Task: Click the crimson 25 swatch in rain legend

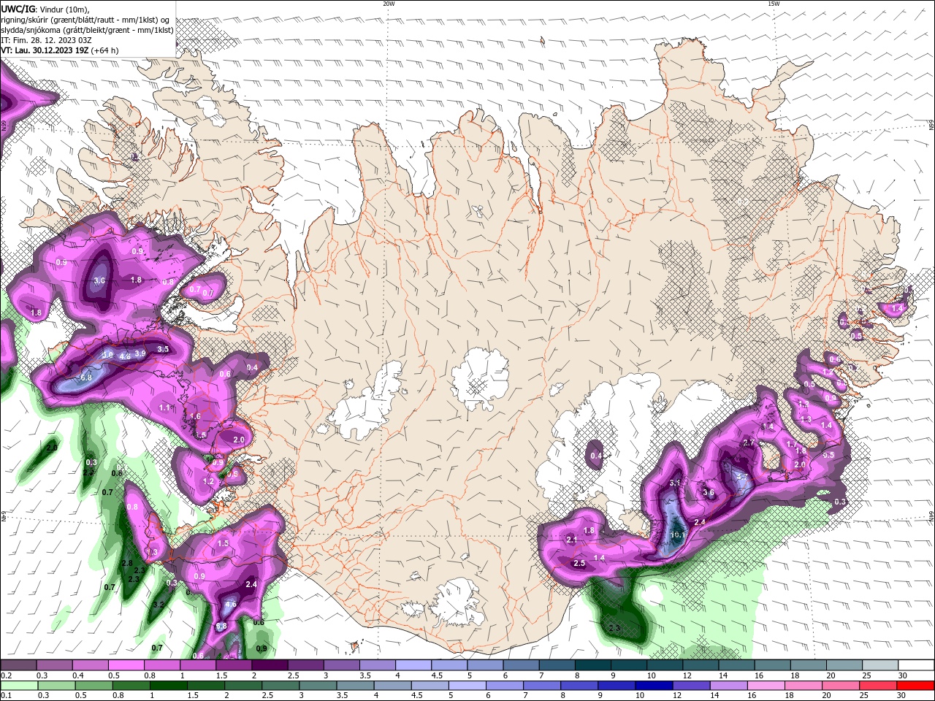Action: (x=879, y=686)
